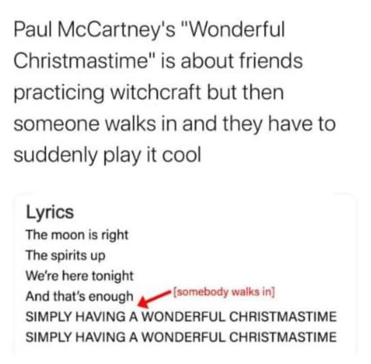This screenshot has width=371, height=364.
Task: Select the lyric line 'The spirits up'
Action: pyautogui.click(x=66, y=256)
